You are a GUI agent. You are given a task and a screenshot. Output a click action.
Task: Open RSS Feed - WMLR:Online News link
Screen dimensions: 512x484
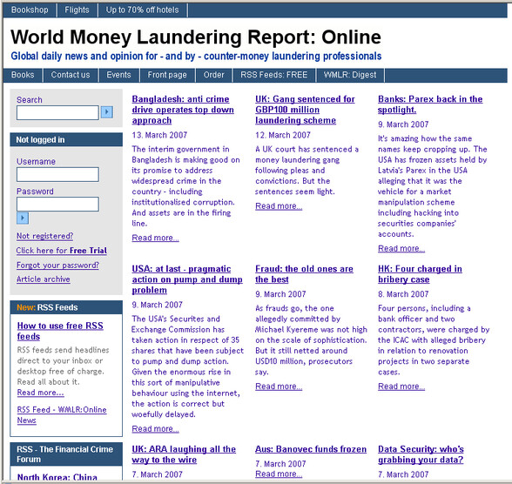pyautogui.click(x=62, y=415)
